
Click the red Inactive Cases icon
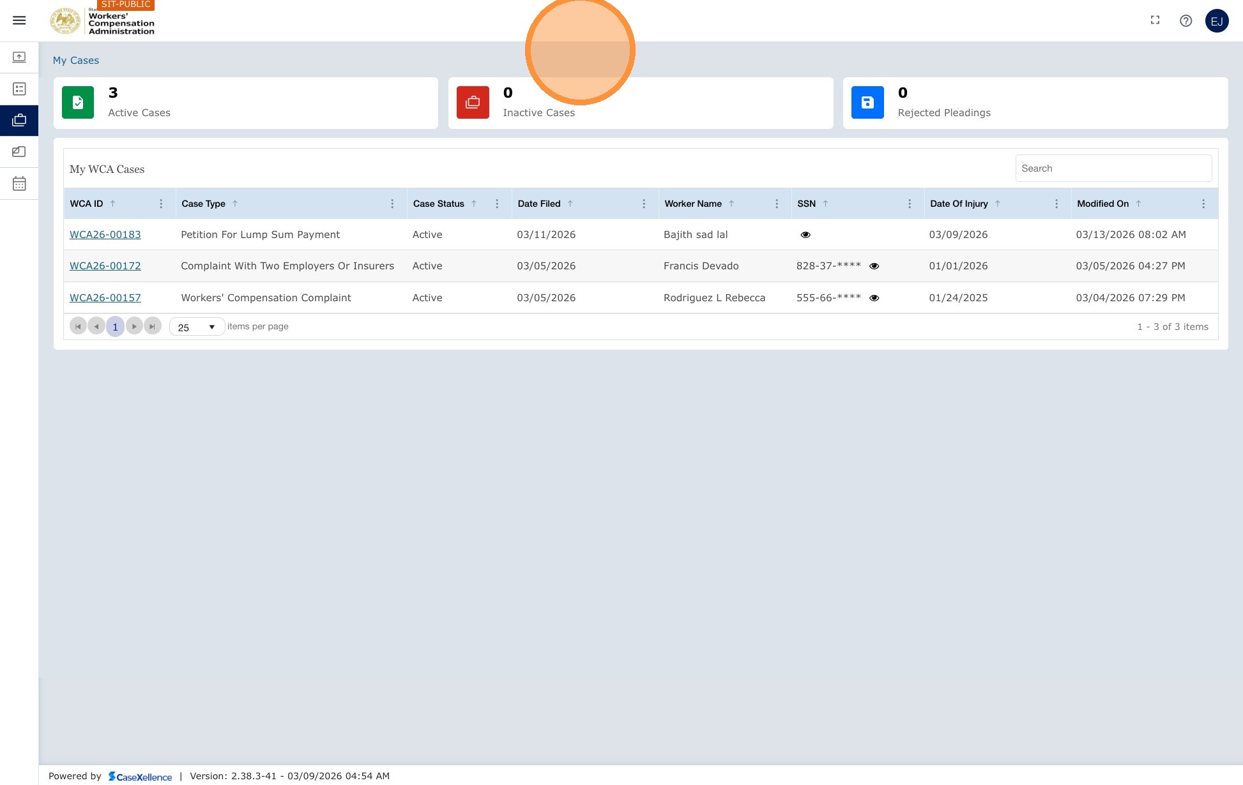point(473,102)
